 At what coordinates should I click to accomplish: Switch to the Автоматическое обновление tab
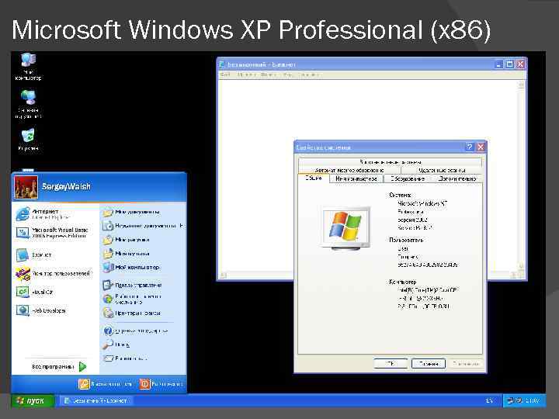(x=349, y=170)
